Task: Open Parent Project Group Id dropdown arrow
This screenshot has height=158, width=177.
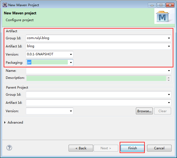Action: click(x=169, y=95)
